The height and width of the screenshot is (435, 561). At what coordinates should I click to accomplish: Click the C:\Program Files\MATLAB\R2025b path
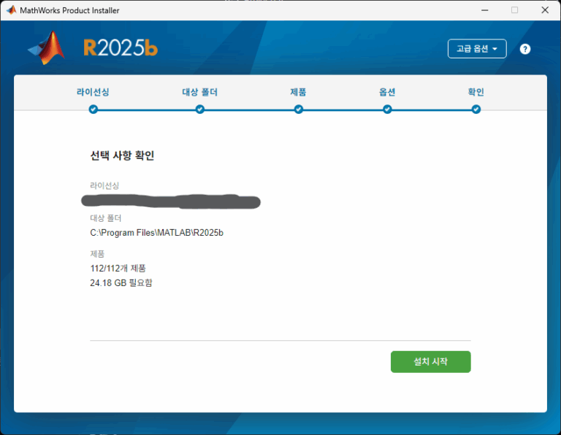pos(156,233)
